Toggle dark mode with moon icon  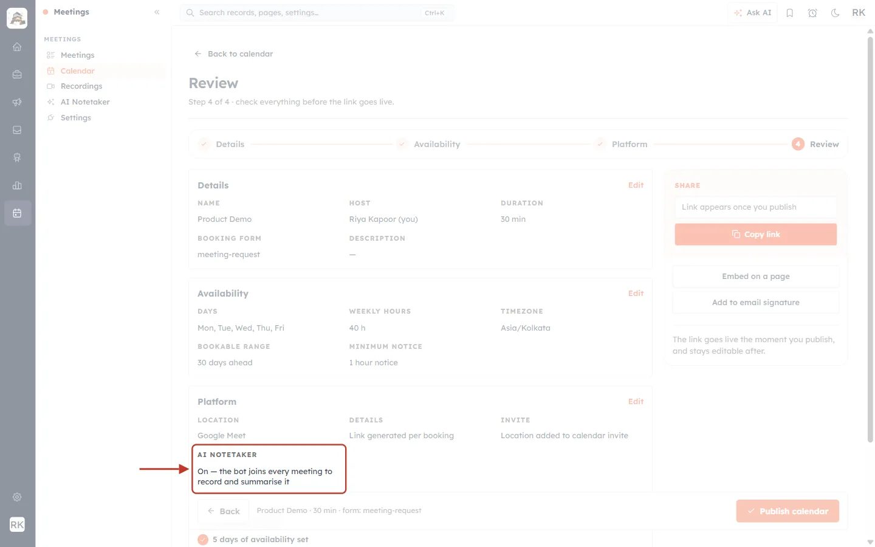click(835, 13)
